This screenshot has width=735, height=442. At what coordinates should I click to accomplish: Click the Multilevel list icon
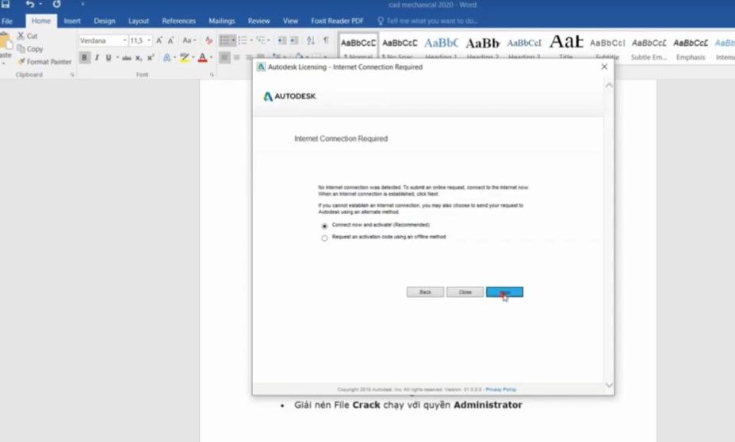click(261, 40)
